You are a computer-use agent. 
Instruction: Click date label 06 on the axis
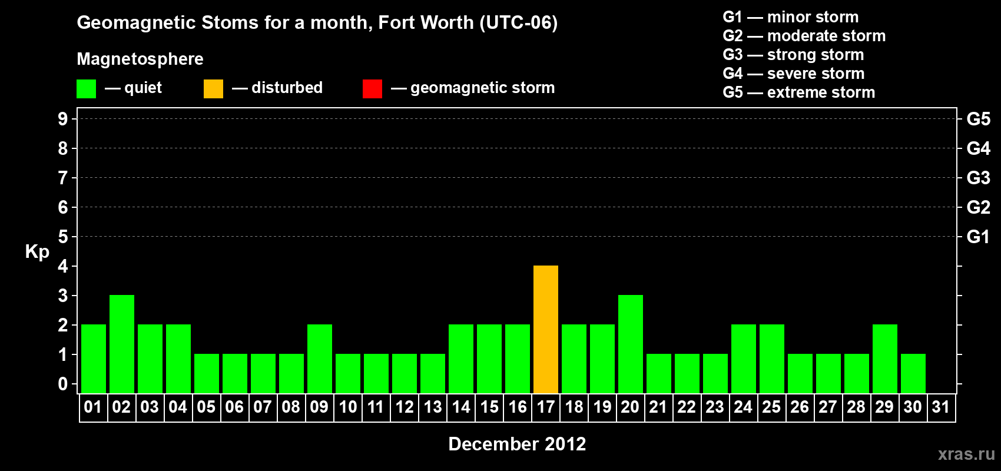coord(234,407)
